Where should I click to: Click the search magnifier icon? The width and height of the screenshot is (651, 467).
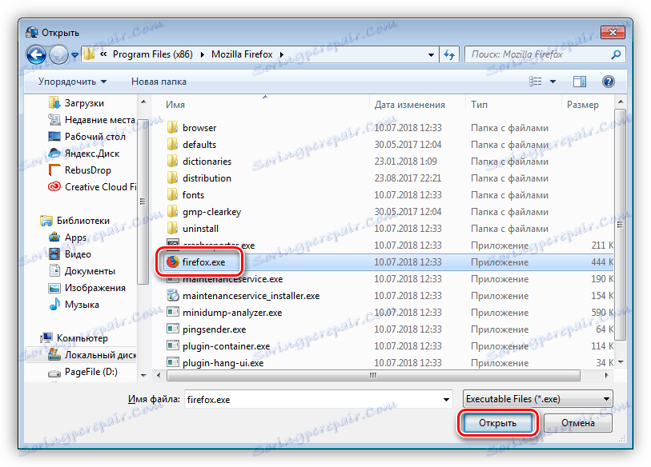616,54
